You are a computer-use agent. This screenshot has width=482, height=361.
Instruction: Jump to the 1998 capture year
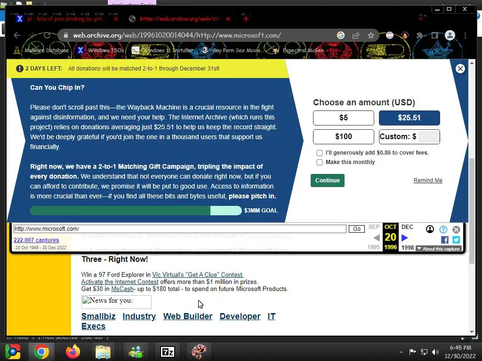(x=407, y=247)
